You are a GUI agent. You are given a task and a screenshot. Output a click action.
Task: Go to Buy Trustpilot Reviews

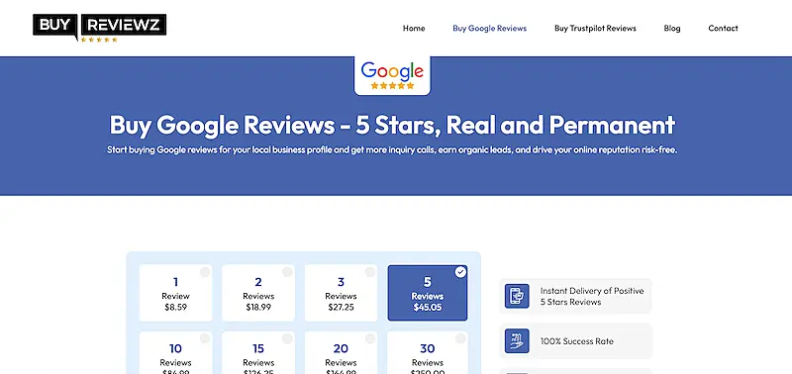tap(595, 29)
